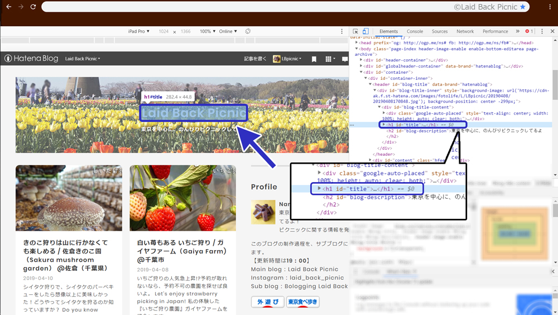Open the iPad Pro device dropdown
The image size is (558, 315).
pyautogui.click(x=139, y=31)
